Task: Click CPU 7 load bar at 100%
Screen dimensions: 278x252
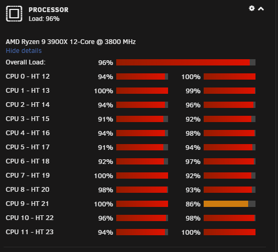Action: tap(142, 176)
